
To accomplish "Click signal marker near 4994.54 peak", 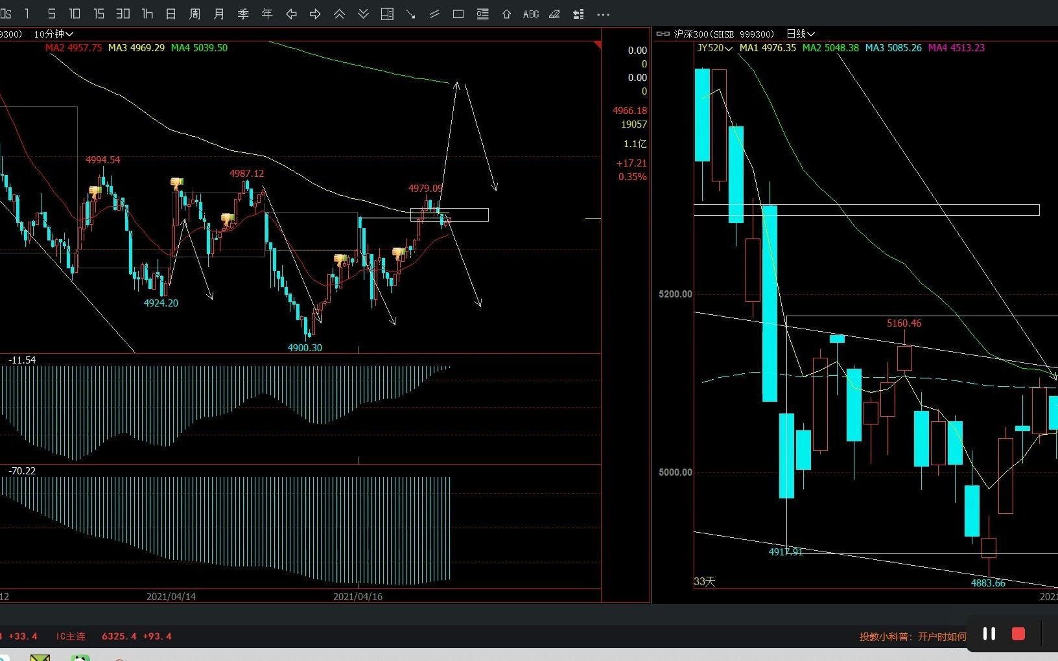I will [95, 191].
